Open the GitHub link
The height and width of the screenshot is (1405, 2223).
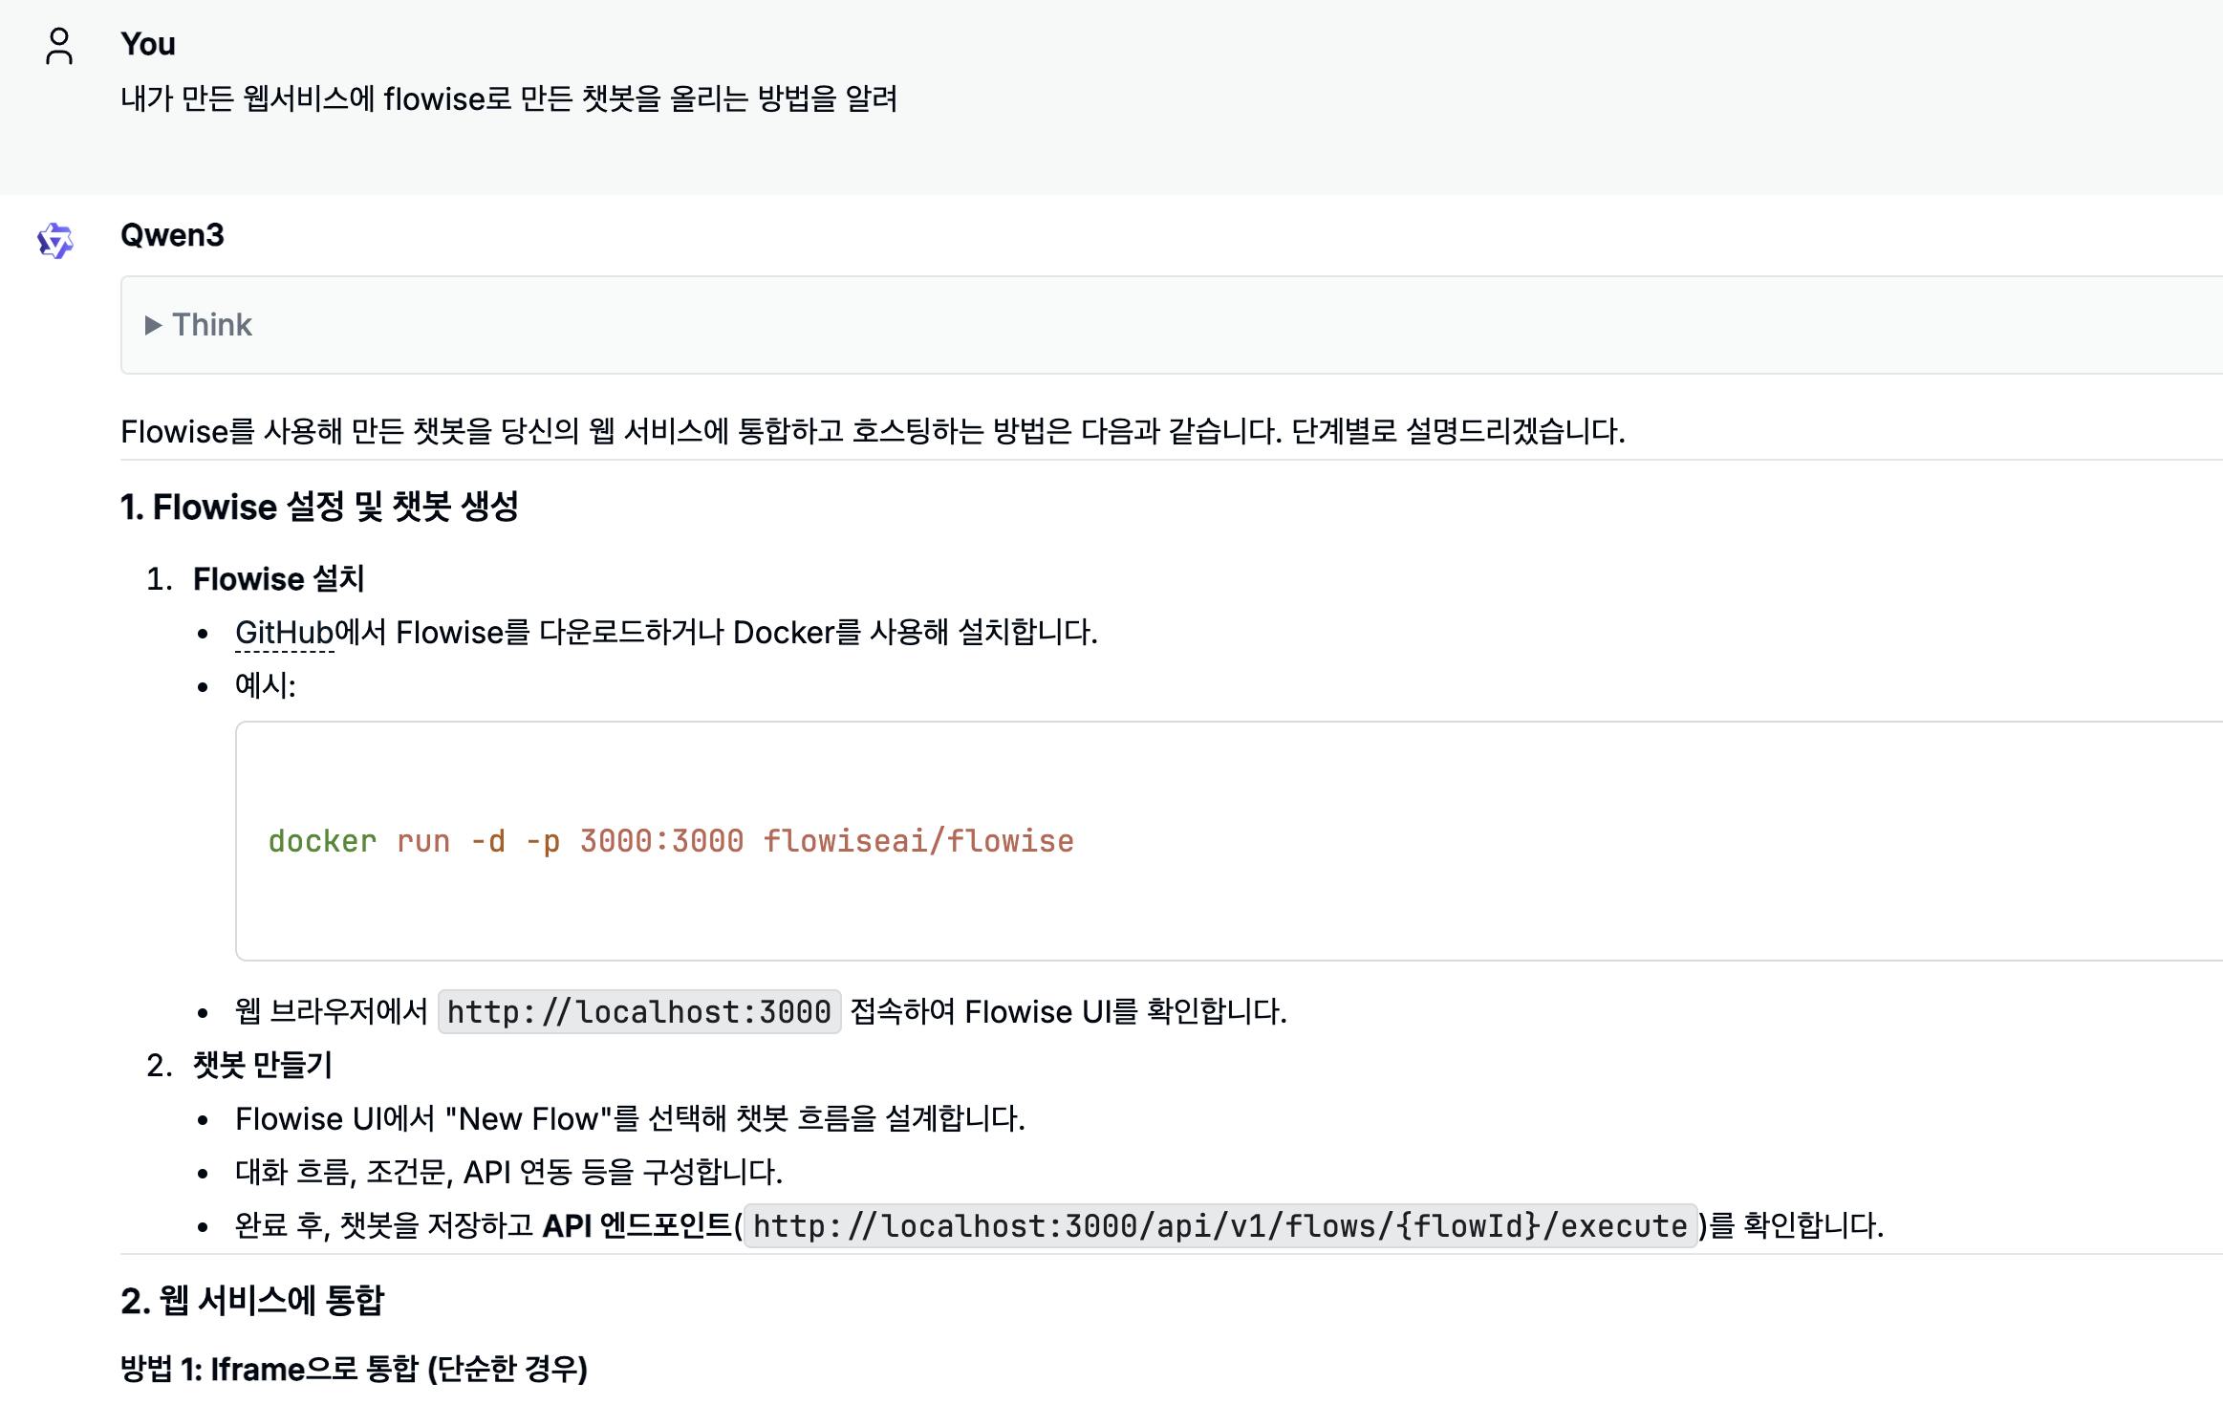click(x=284, y=633)
